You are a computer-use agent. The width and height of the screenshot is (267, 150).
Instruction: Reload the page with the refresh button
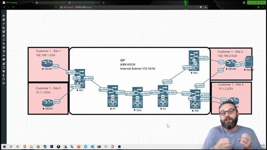click(x=13, y=7)
